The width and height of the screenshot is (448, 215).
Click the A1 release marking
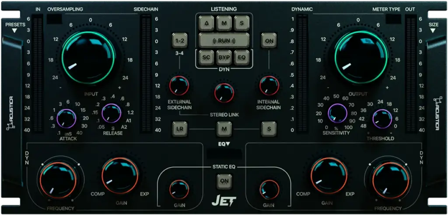(129, 120)
